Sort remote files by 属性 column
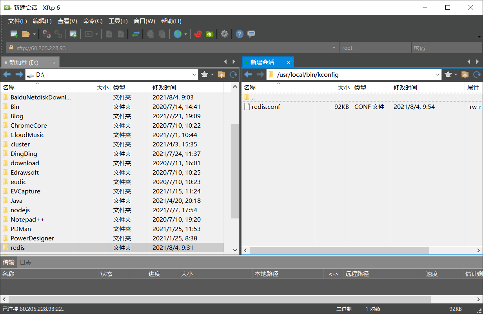The width and height of the screenshot is (483, 314). click(474, 88)
